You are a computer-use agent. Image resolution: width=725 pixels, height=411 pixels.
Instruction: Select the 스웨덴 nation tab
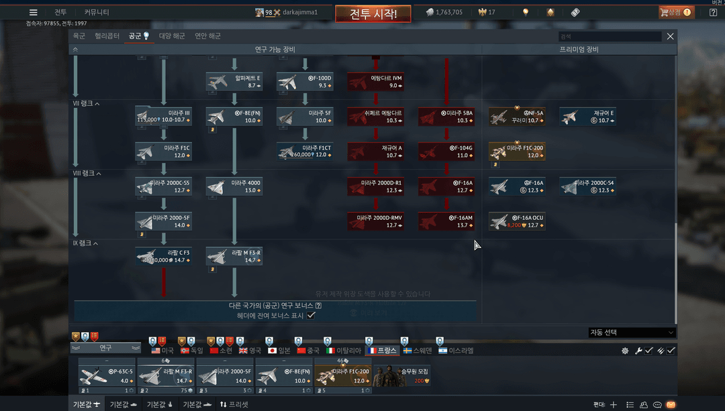(416, 351)
